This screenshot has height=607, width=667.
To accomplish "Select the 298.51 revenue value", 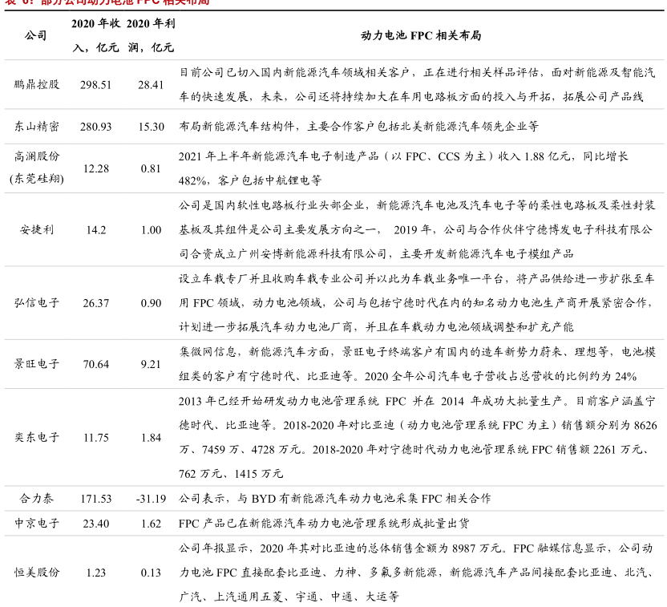I will pos(95,84).
